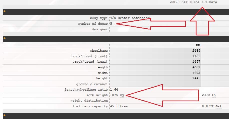
Task: Click the 'length:wheelbase ratio' label
Action: pos(86,90)
